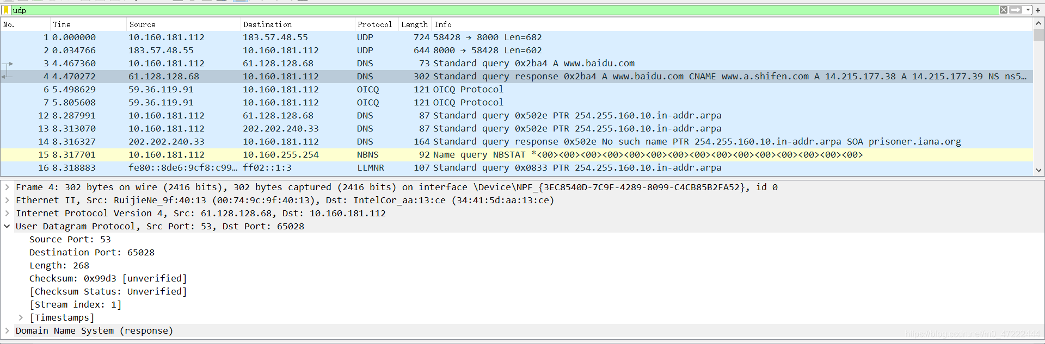
Task: Sort by the No. column header
Action: (26, 24)
